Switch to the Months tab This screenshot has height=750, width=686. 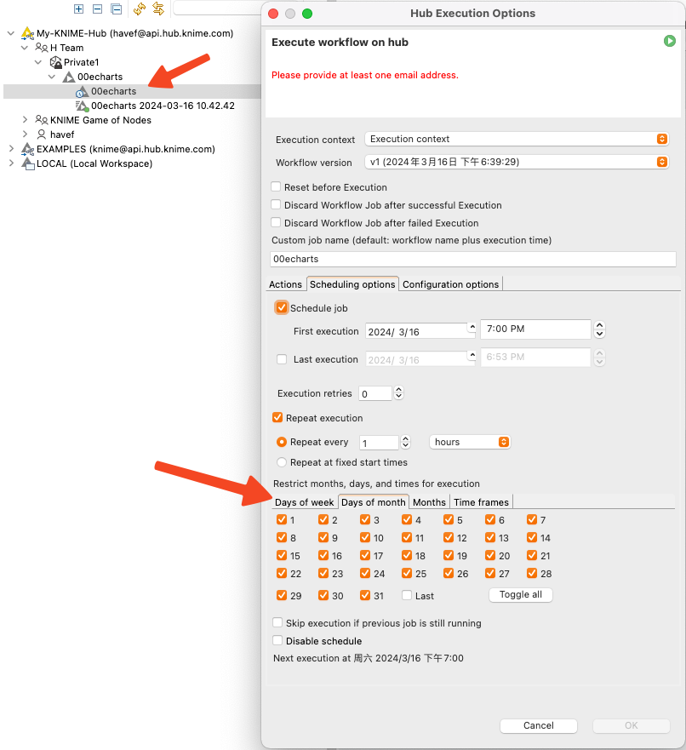pos(429,502)
